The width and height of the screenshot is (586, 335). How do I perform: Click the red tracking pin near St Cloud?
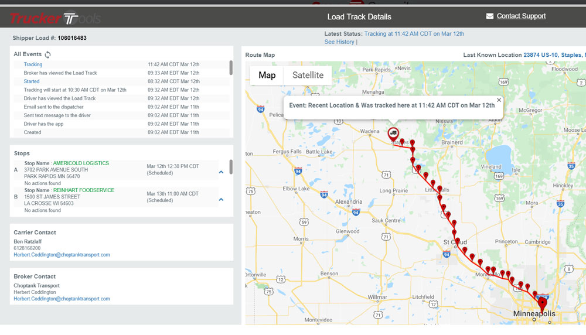(454, 234)
